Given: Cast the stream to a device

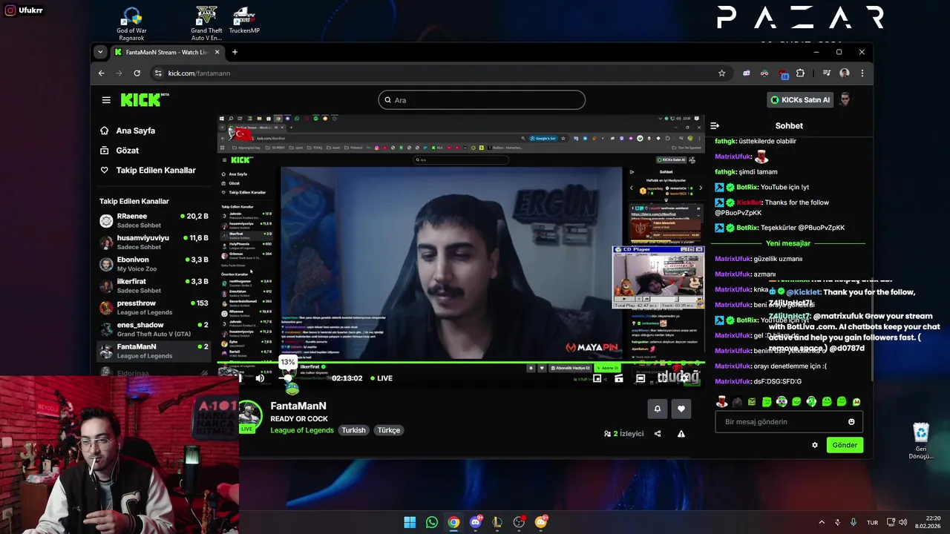Looking at the screenshot, I should (619, 378).
